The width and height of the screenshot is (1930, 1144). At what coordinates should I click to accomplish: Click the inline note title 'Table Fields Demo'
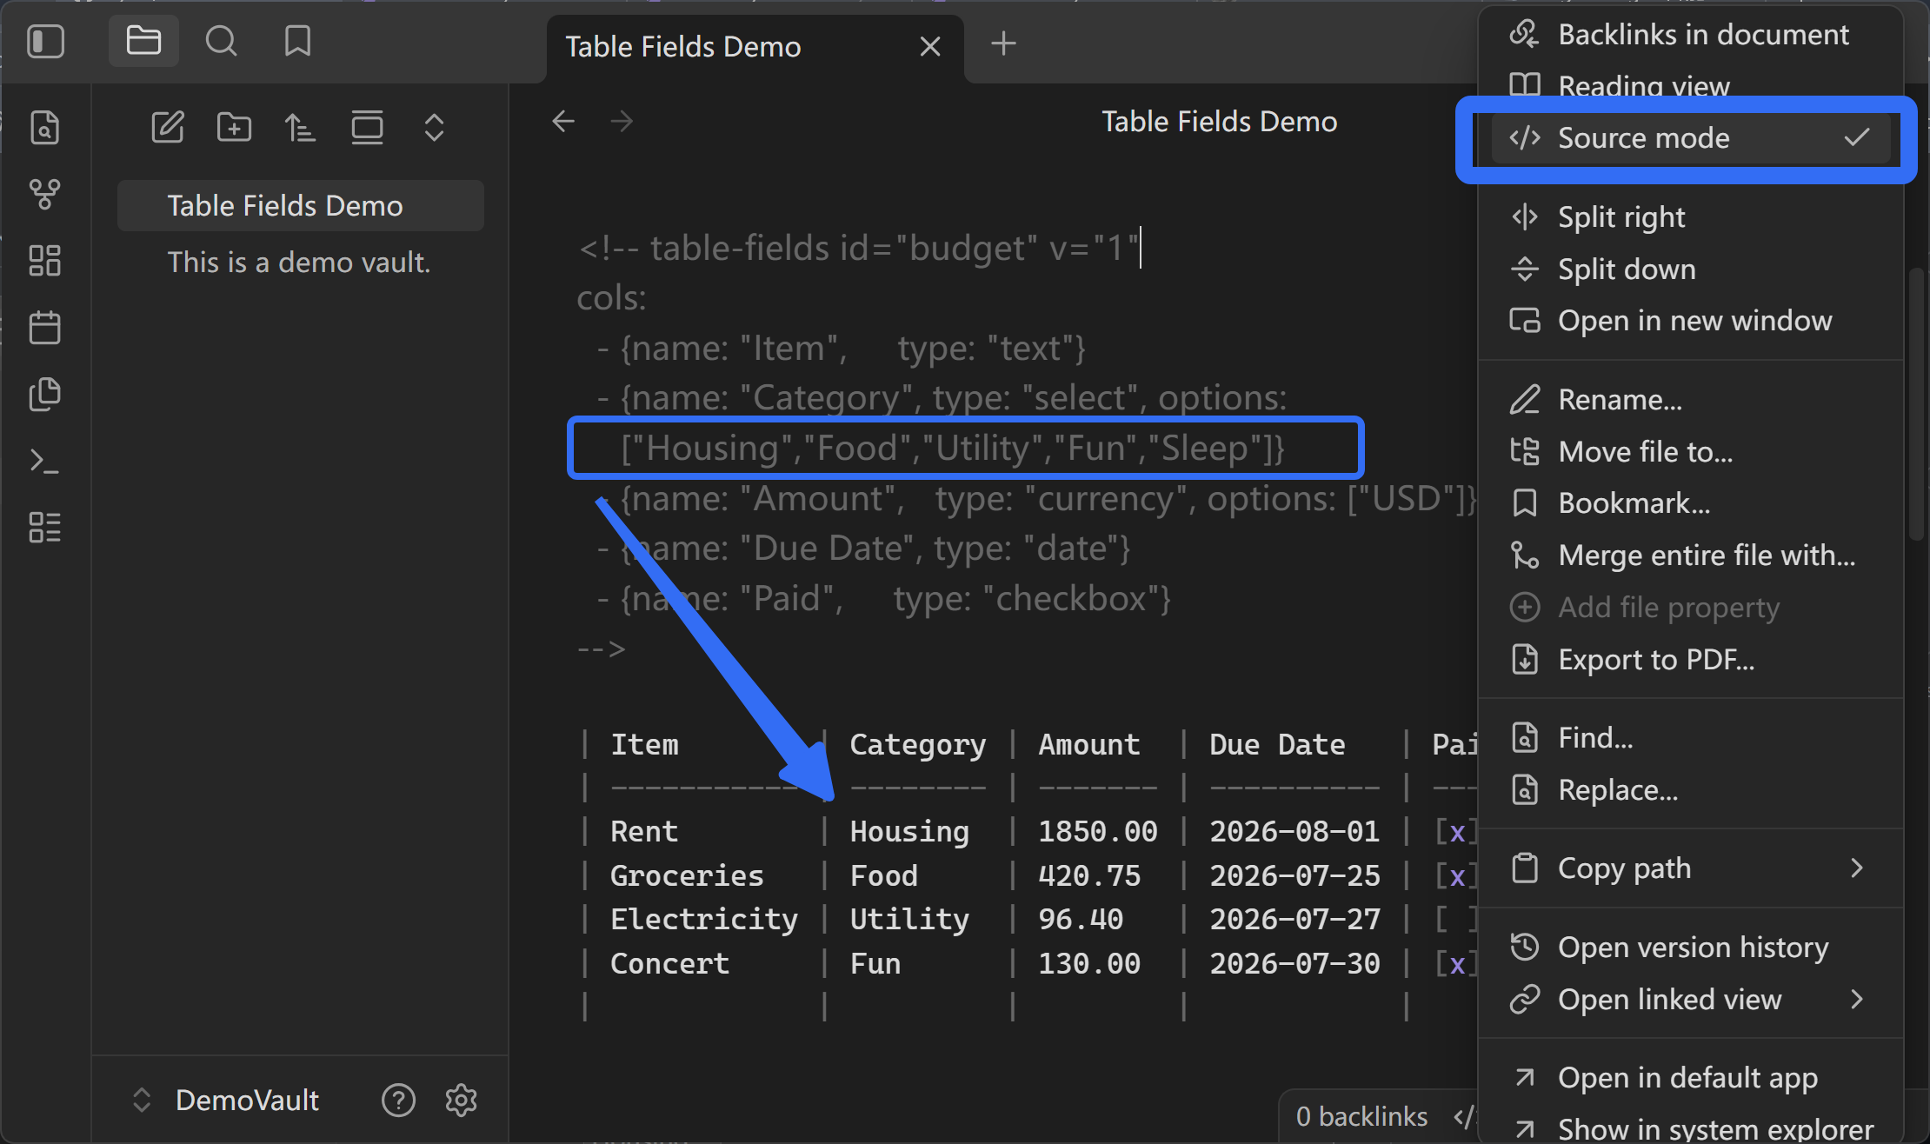tap(1219, 122)
